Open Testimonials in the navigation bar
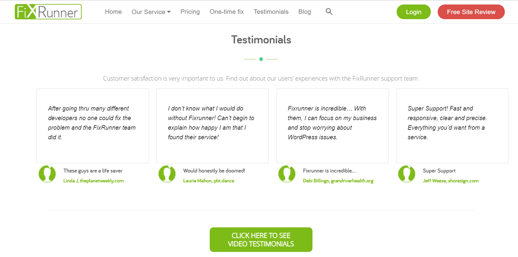 (x=271, y=12)
